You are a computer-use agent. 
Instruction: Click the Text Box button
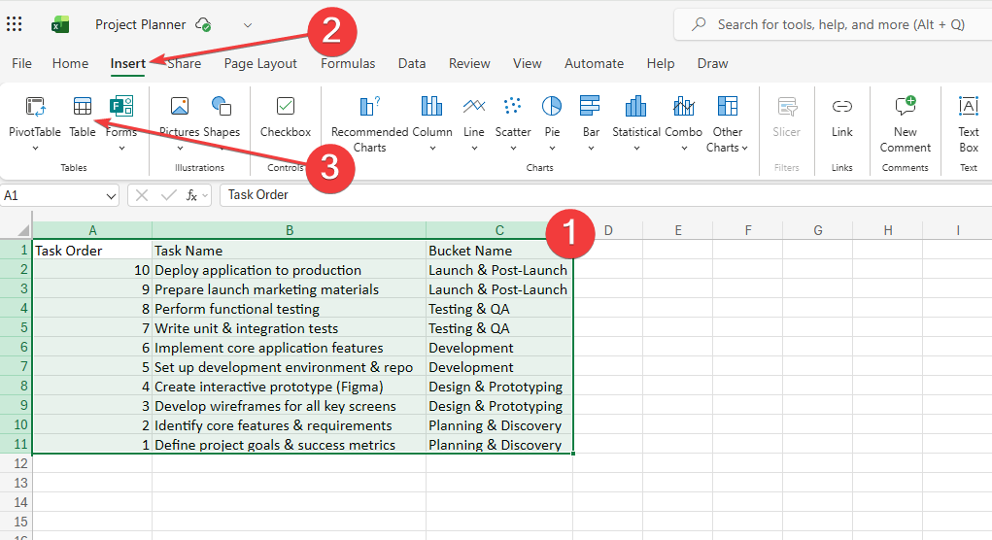969,117
